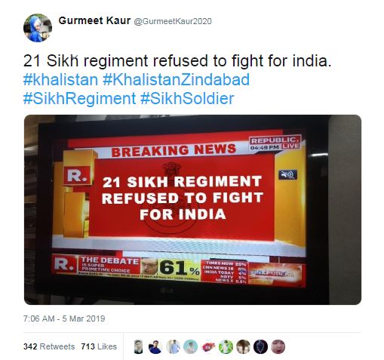Image resolution: width=384 pixels, height=360 pixels.
Task: Open the #SikhRegiment hashtag
Action: click(x=79, y=98)
